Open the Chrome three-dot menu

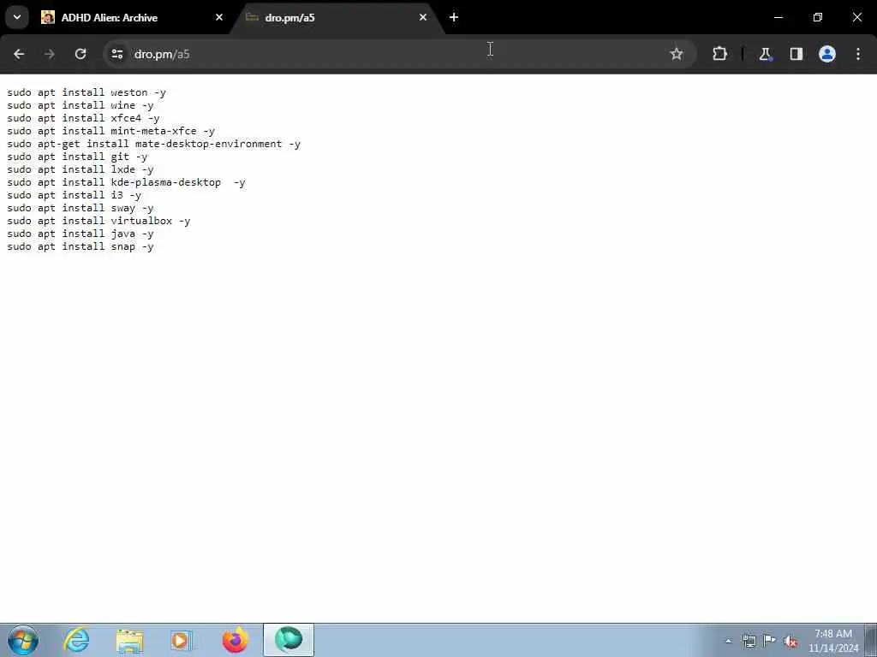(858, 54)
